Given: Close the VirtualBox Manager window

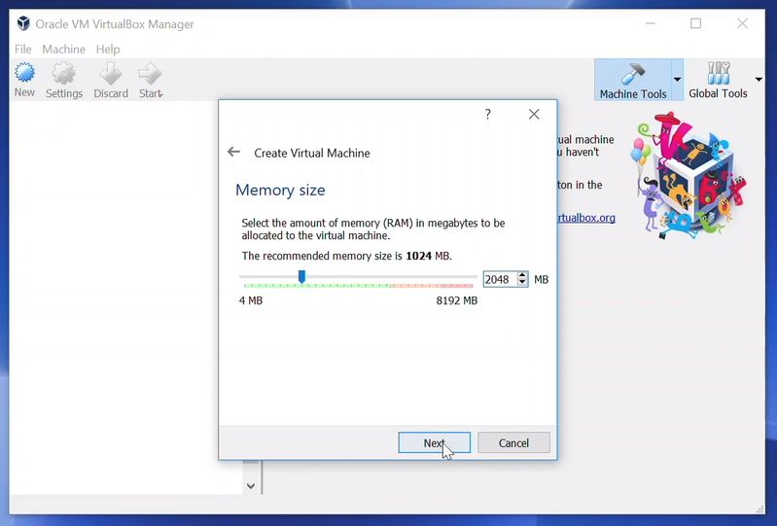Looking at the screenshot, I should tap(742, 23).
